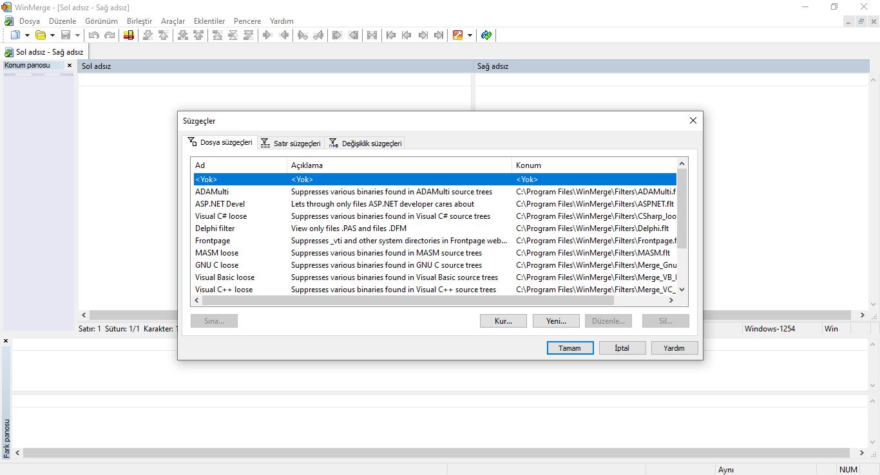Open the Araçlar menu
Screen dimensions: 880x475
[x=173, y=21]
